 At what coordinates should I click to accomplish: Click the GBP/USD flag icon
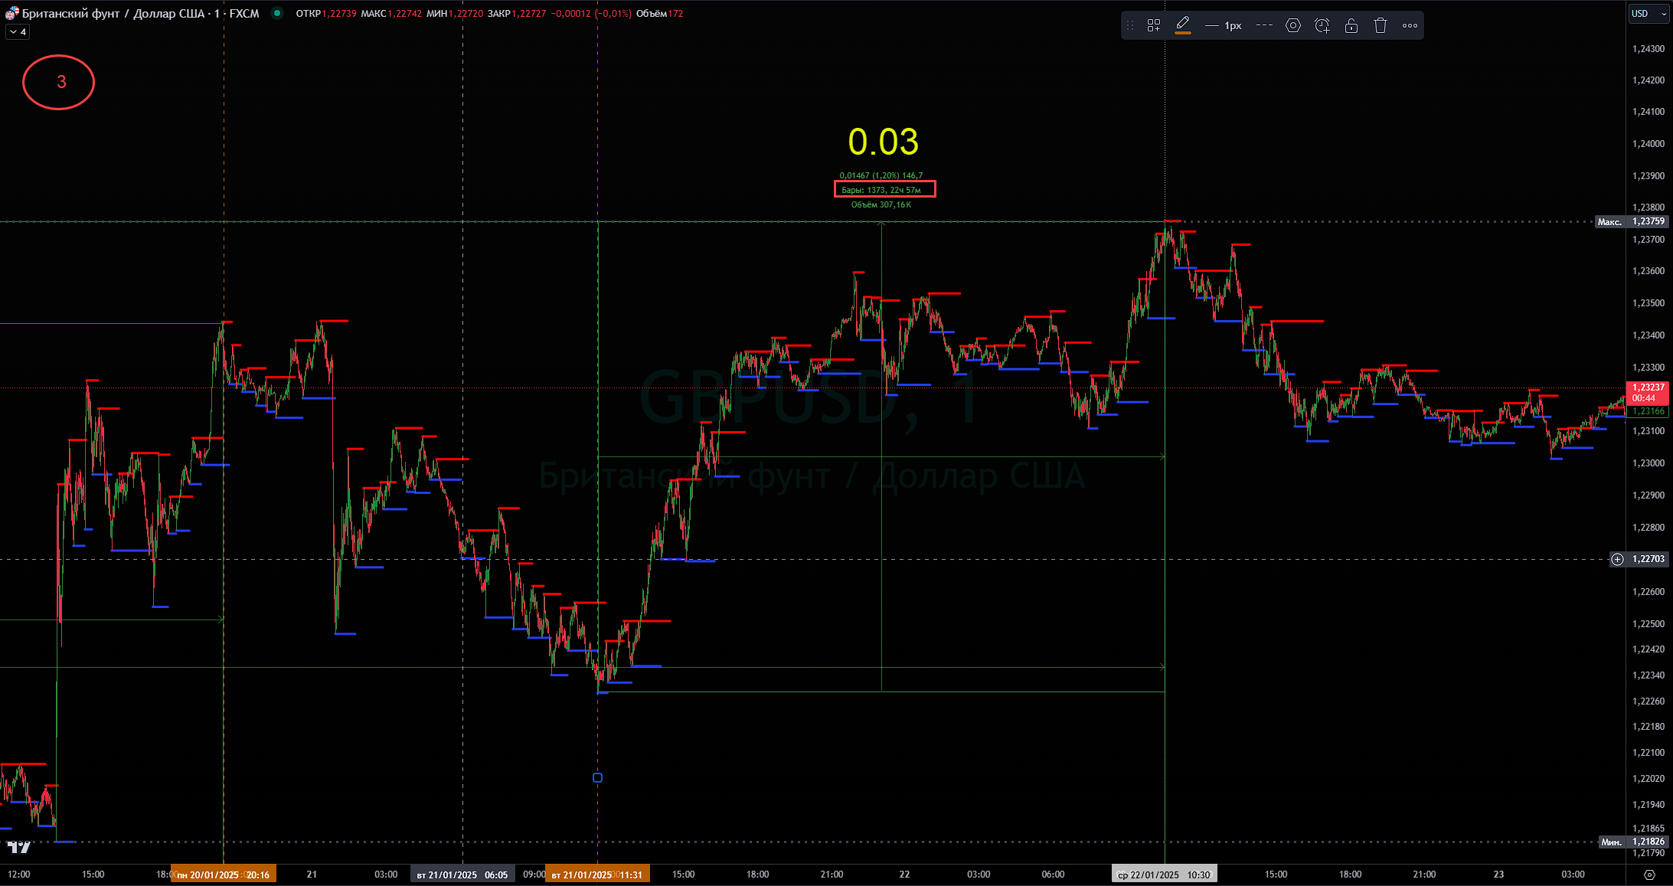pos(11,13)
